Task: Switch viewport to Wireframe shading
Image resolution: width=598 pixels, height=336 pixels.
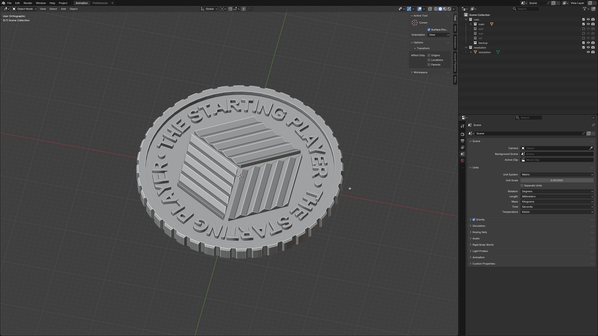Action: click(436, 9)
